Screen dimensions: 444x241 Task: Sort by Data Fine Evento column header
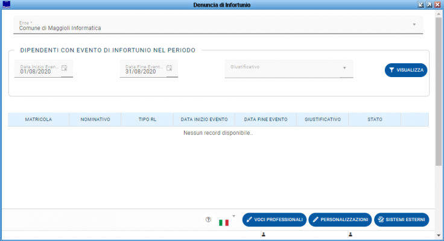pyautogui.click(x=265, y=119)
